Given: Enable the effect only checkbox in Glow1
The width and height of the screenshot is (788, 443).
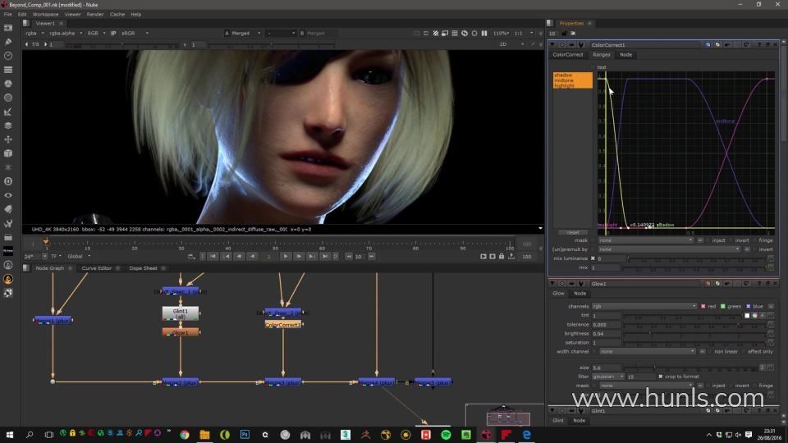Looking at the screenshot, I should click(744, 352).
